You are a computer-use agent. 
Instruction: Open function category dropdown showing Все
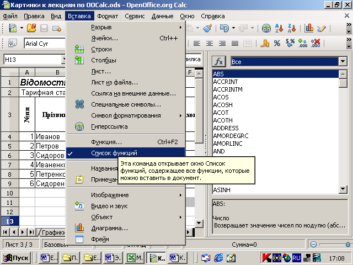point(343,61)
